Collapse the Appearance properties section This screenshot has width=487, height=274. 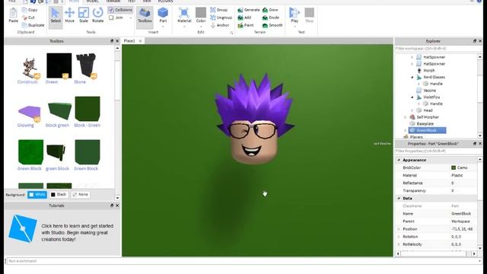point(399,160)
